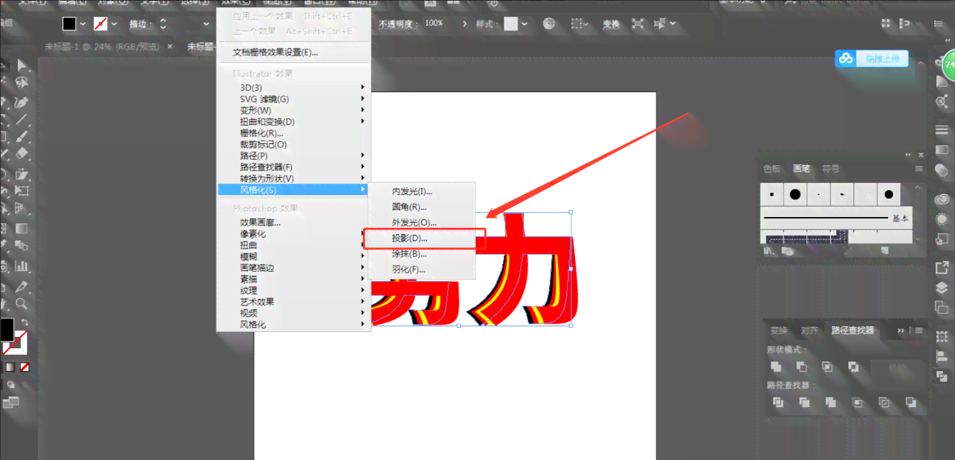Switch to the 色板 swatches tab
The width and height of the screenshot is (955, 460).
click(x=772, y=169)
